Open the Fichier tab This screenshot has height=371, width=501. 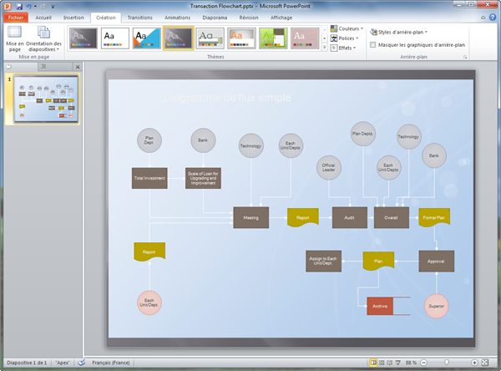[x=16, y=18]
